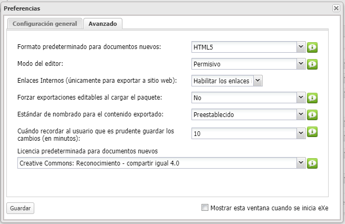Show help for Forzar exportaciones editables
This screenshot has height=224, width=345.
coord(312,98)
